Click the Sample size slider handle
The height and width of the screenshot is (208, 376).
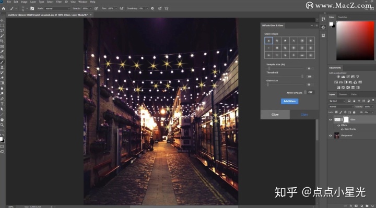pos(269,68)
